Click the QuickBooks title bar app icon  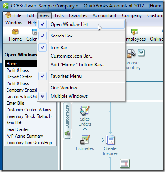pos(5,6)
